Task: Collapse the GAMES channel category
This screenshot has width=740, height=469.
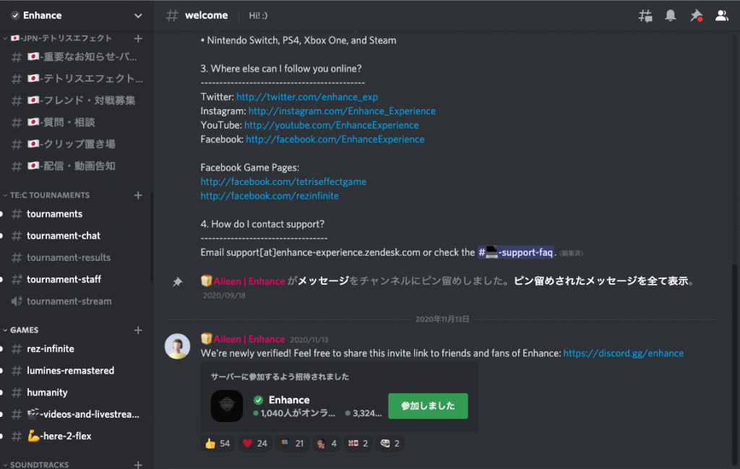Action: point(24,330)
